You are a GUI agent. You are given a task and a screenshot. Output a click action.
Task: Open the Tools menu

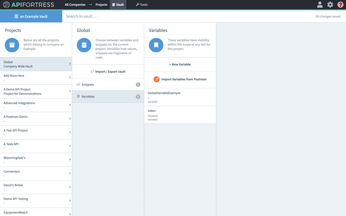(142, 5)
